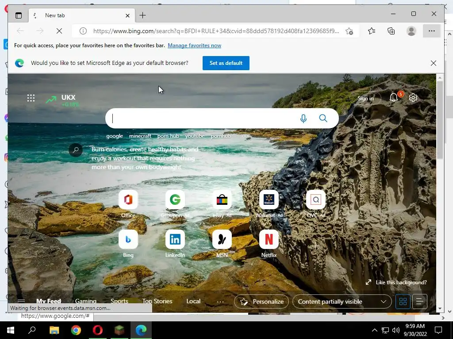Screen dimensions: 453x339
Task: Click Sign in button
Action: click(x=365, y=98)
